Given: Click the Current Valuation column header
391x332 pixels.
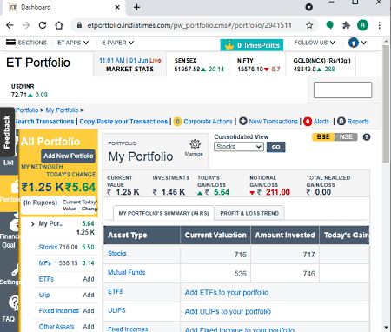Looking at the screenshot, I should [215, 236].
